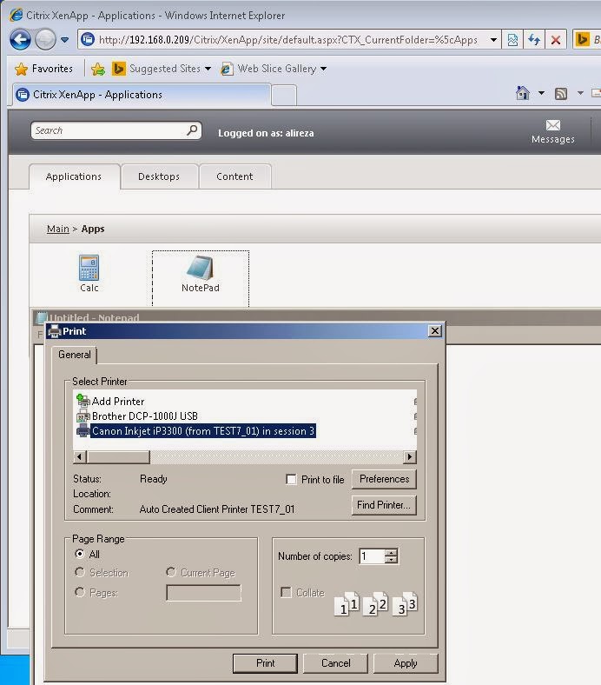Click the printer list horizontal scrollbar thumb

point(118,457)
